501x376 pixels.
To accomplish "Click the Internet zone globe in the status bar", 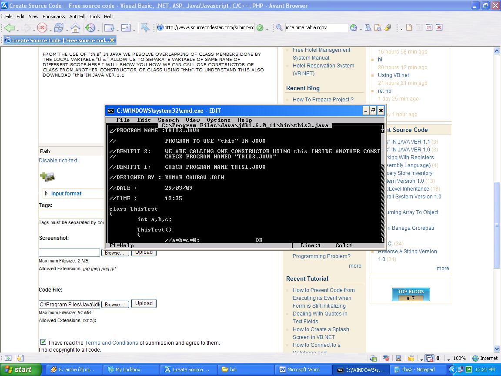I will (x=475, y=358).
